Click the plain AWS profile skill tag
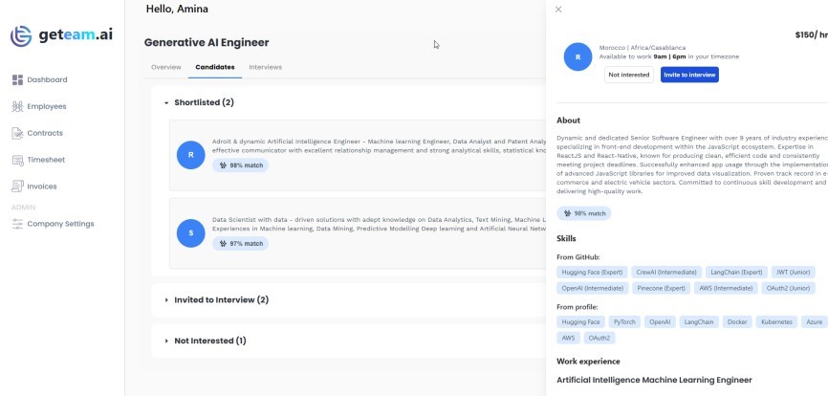The image size is (828, 396). pyautogui.click(x=568, y=338)
